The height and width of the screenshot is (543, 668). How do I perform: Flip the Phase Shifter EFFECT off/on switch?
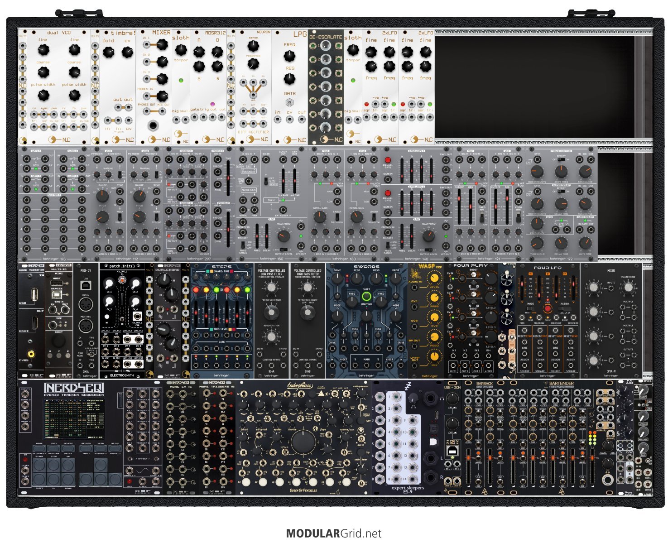(561, 160)
